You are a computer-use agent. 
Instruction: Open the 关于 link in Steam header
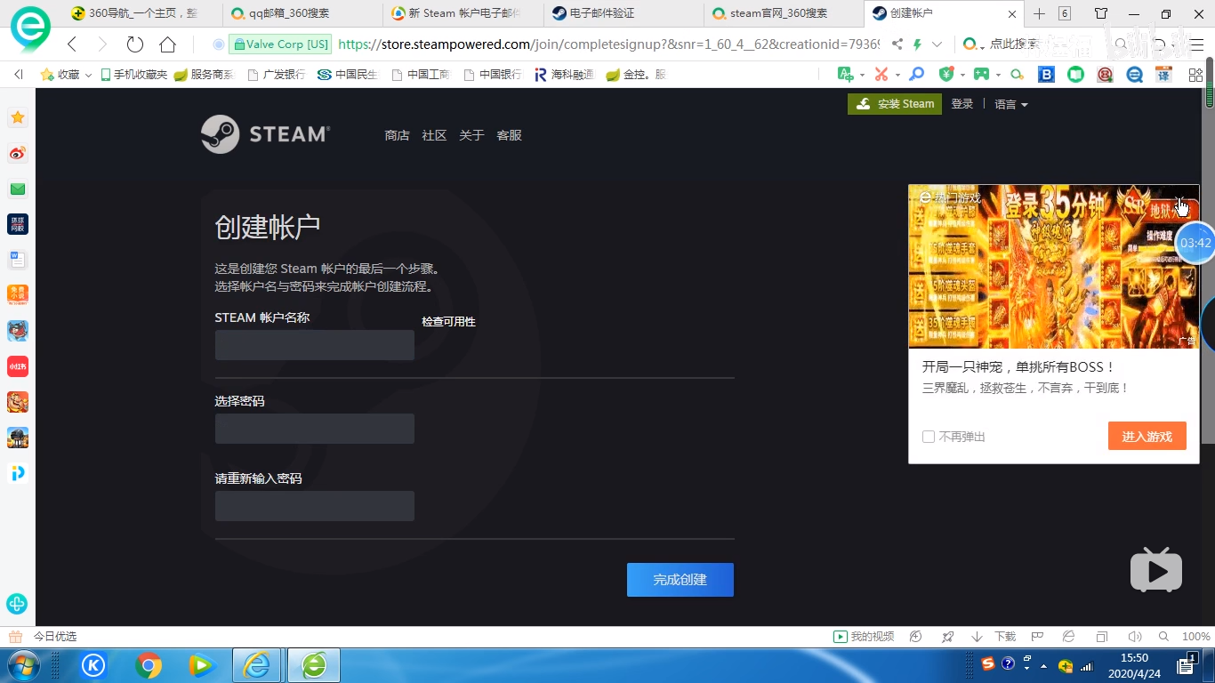471,135
